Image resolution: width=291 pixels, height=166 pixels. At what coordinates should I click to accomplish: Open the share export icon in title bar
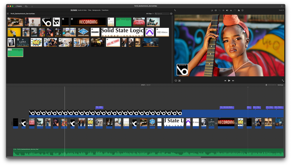click(282, 6)
